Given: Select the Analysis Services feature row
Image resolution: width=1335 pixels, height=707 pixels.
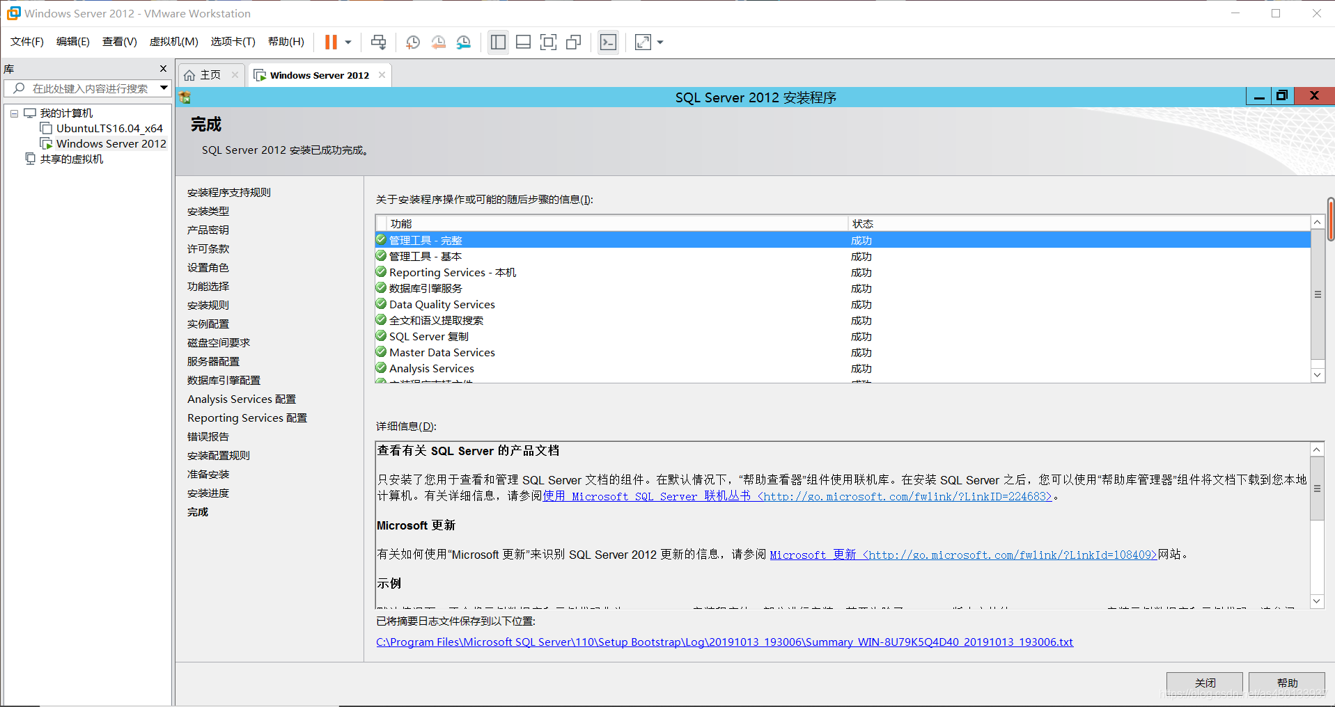Looking at the screenshot, I should 843,368.
